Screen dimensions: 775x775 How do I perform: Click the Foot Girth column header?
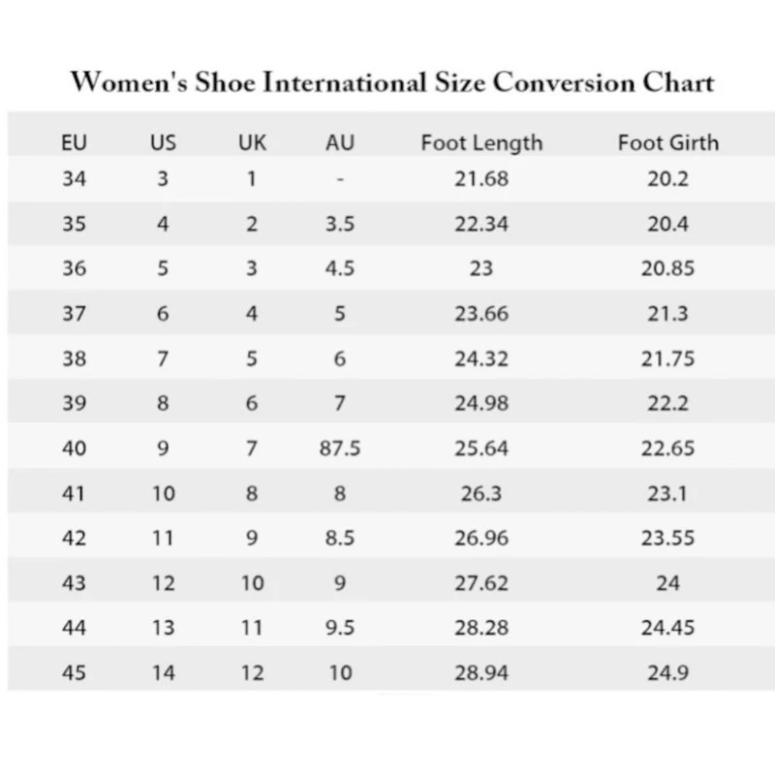pos(668,142)
